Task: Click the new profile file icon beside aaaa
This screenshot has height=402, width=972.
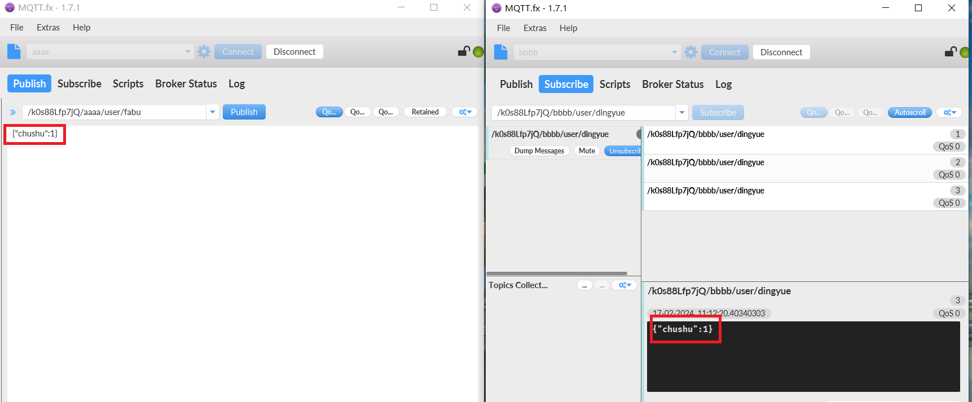Action: 14,51
